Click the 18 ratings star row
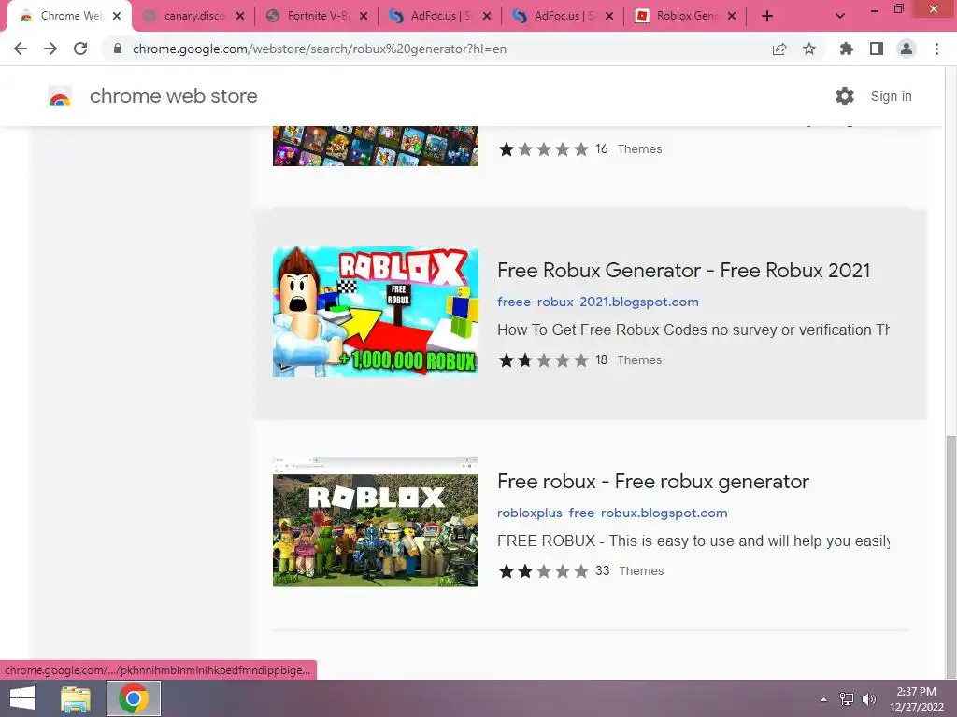 [x=543, y=360]
